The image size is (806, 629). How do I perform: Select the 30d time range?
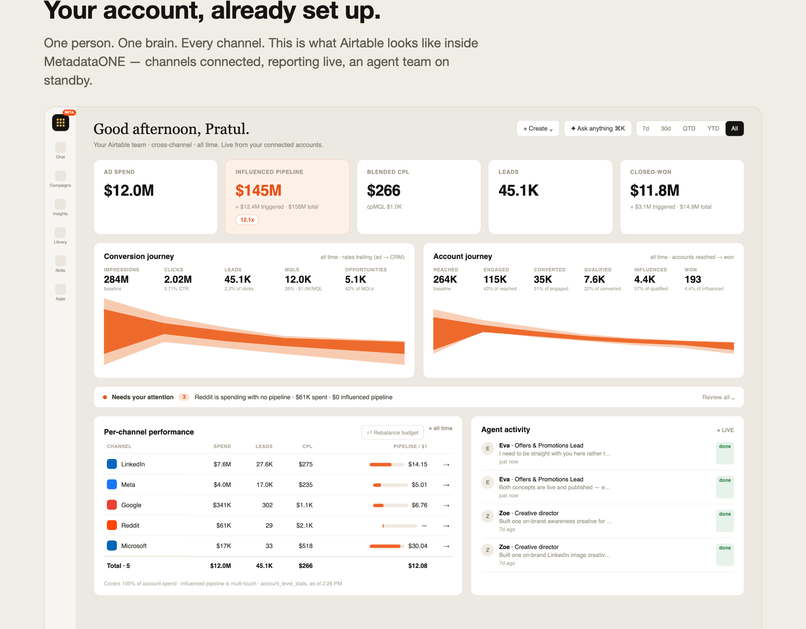coord(666,129)
